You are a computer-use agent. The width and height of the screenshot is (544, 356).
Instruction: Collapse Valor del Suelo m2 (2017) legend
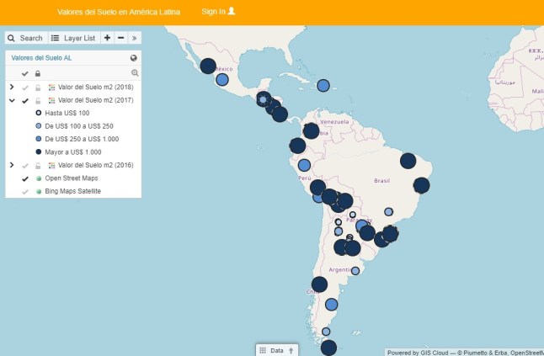pos(12,100)
